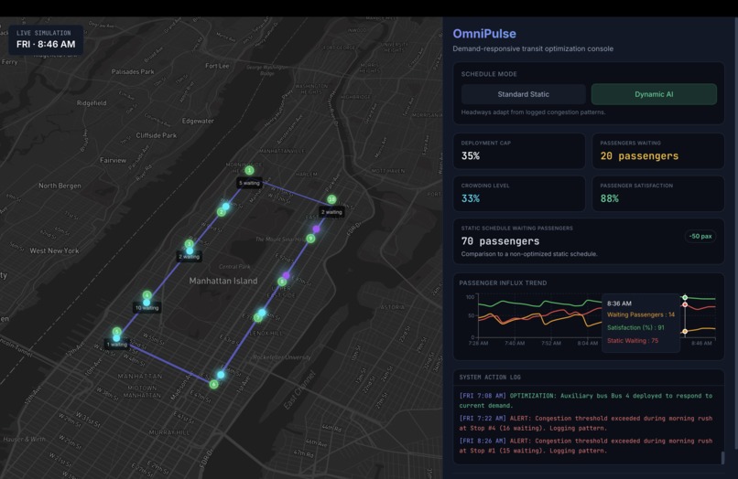
Task: Click the FRI 7:22 AM alert log entry
Action: pyautogui.click(x=585, y=423)
